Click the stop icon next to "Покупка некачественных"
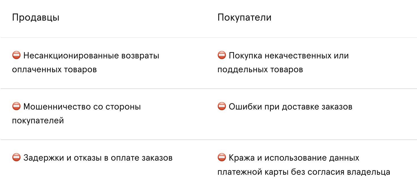The width and height of the screenshot is (417, 188). point(222,55)
